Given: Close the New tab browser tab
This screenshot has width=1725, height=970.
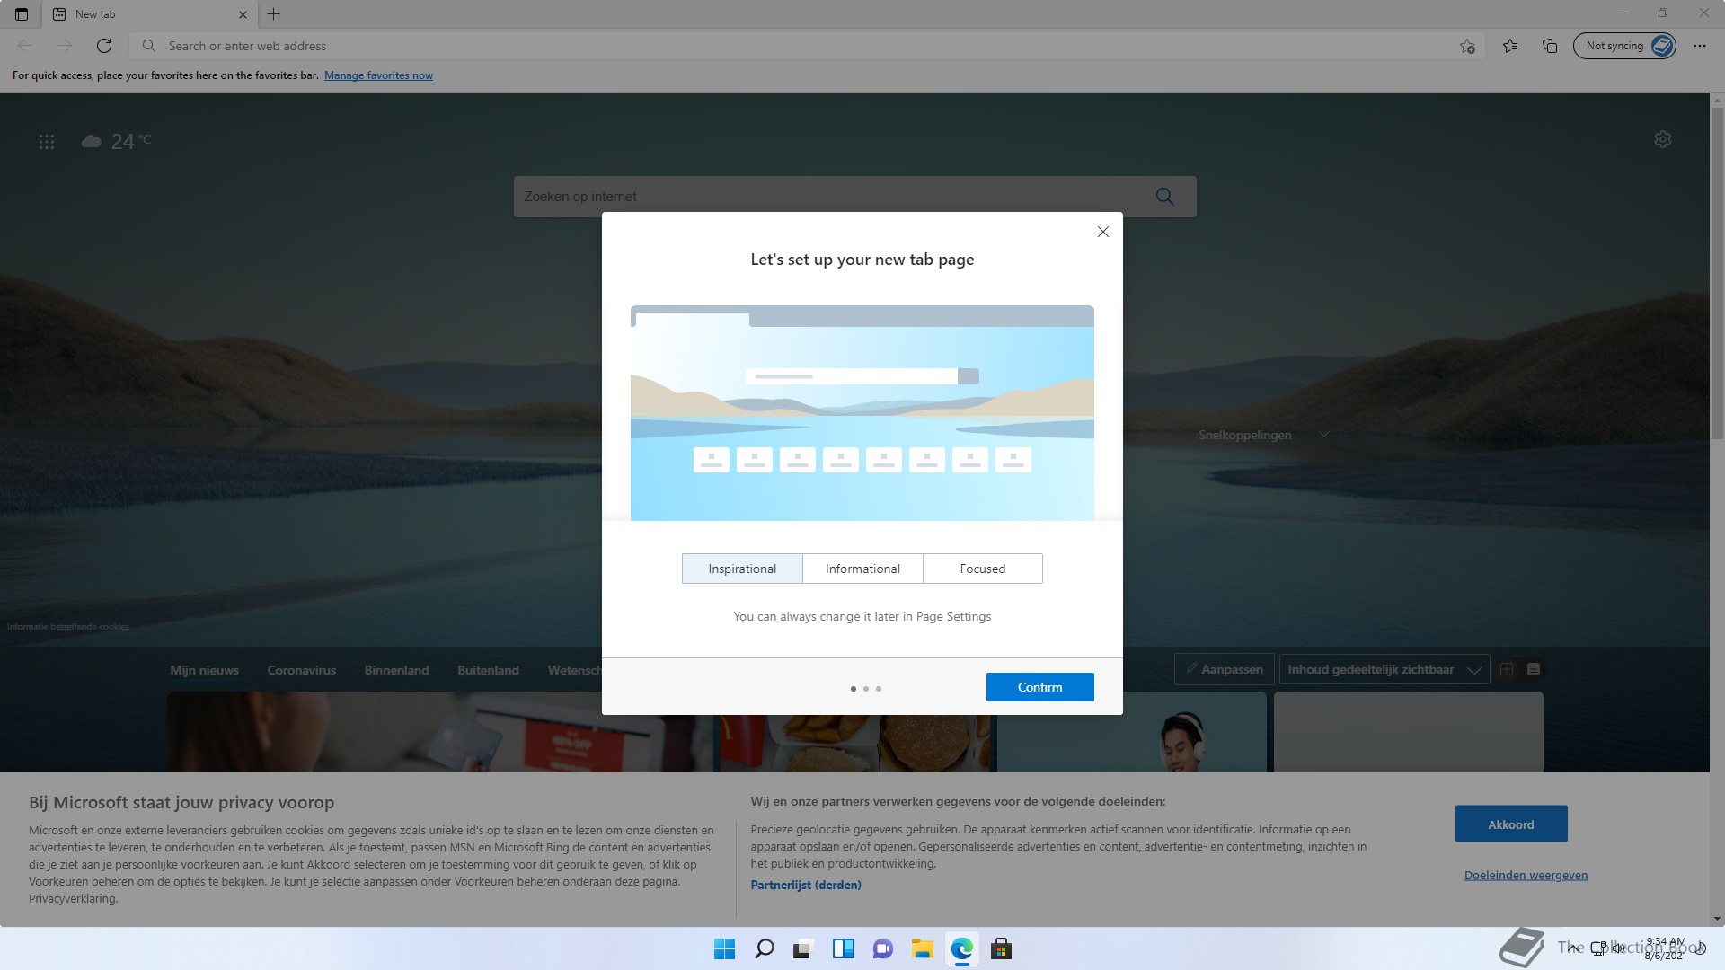Looking at the screenshot, I should [x=243, y=14].
